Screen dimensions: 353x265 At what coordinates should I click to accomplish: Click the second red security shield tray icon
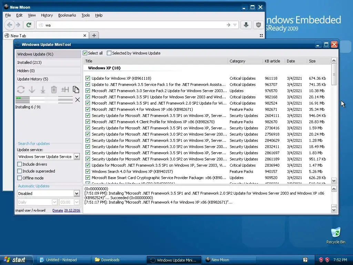327,260
